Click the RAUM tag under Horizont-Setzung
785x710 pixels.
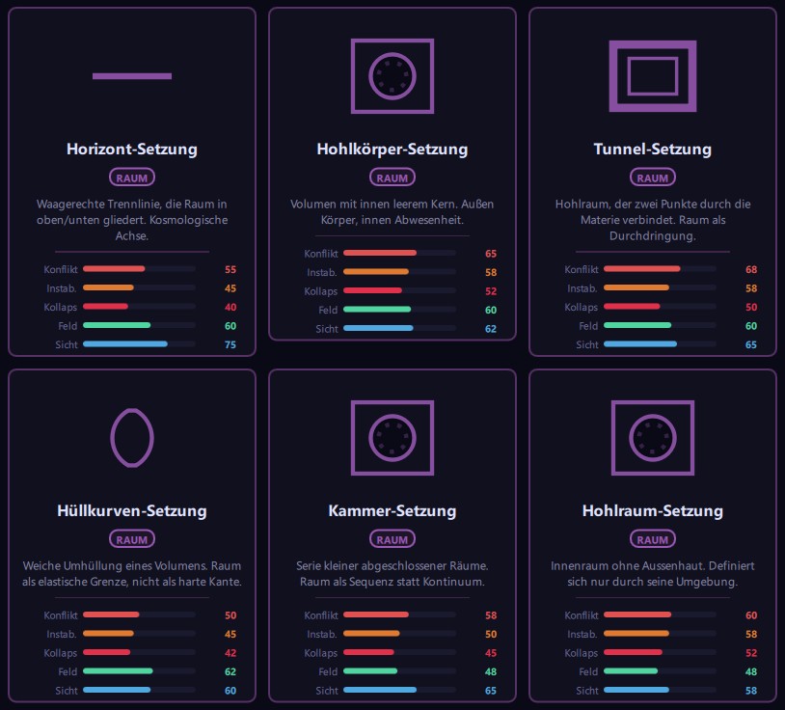[x=132, y=177]
